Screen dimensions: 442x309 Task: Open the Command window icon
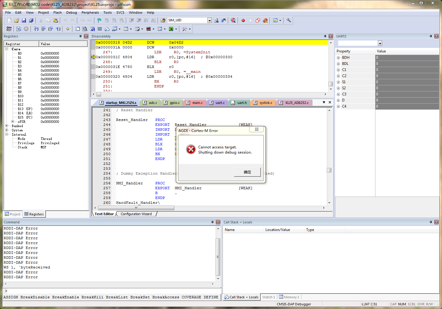78,29
